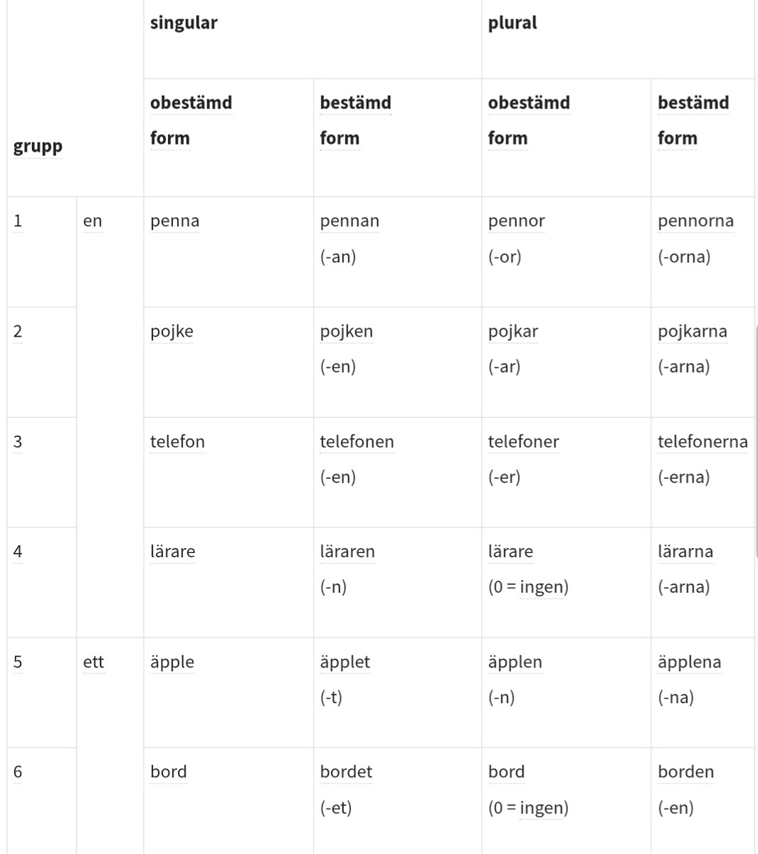
Task: Click the word "bordet" in group 6
Action: pyautogui.click(x=346, y=772)
